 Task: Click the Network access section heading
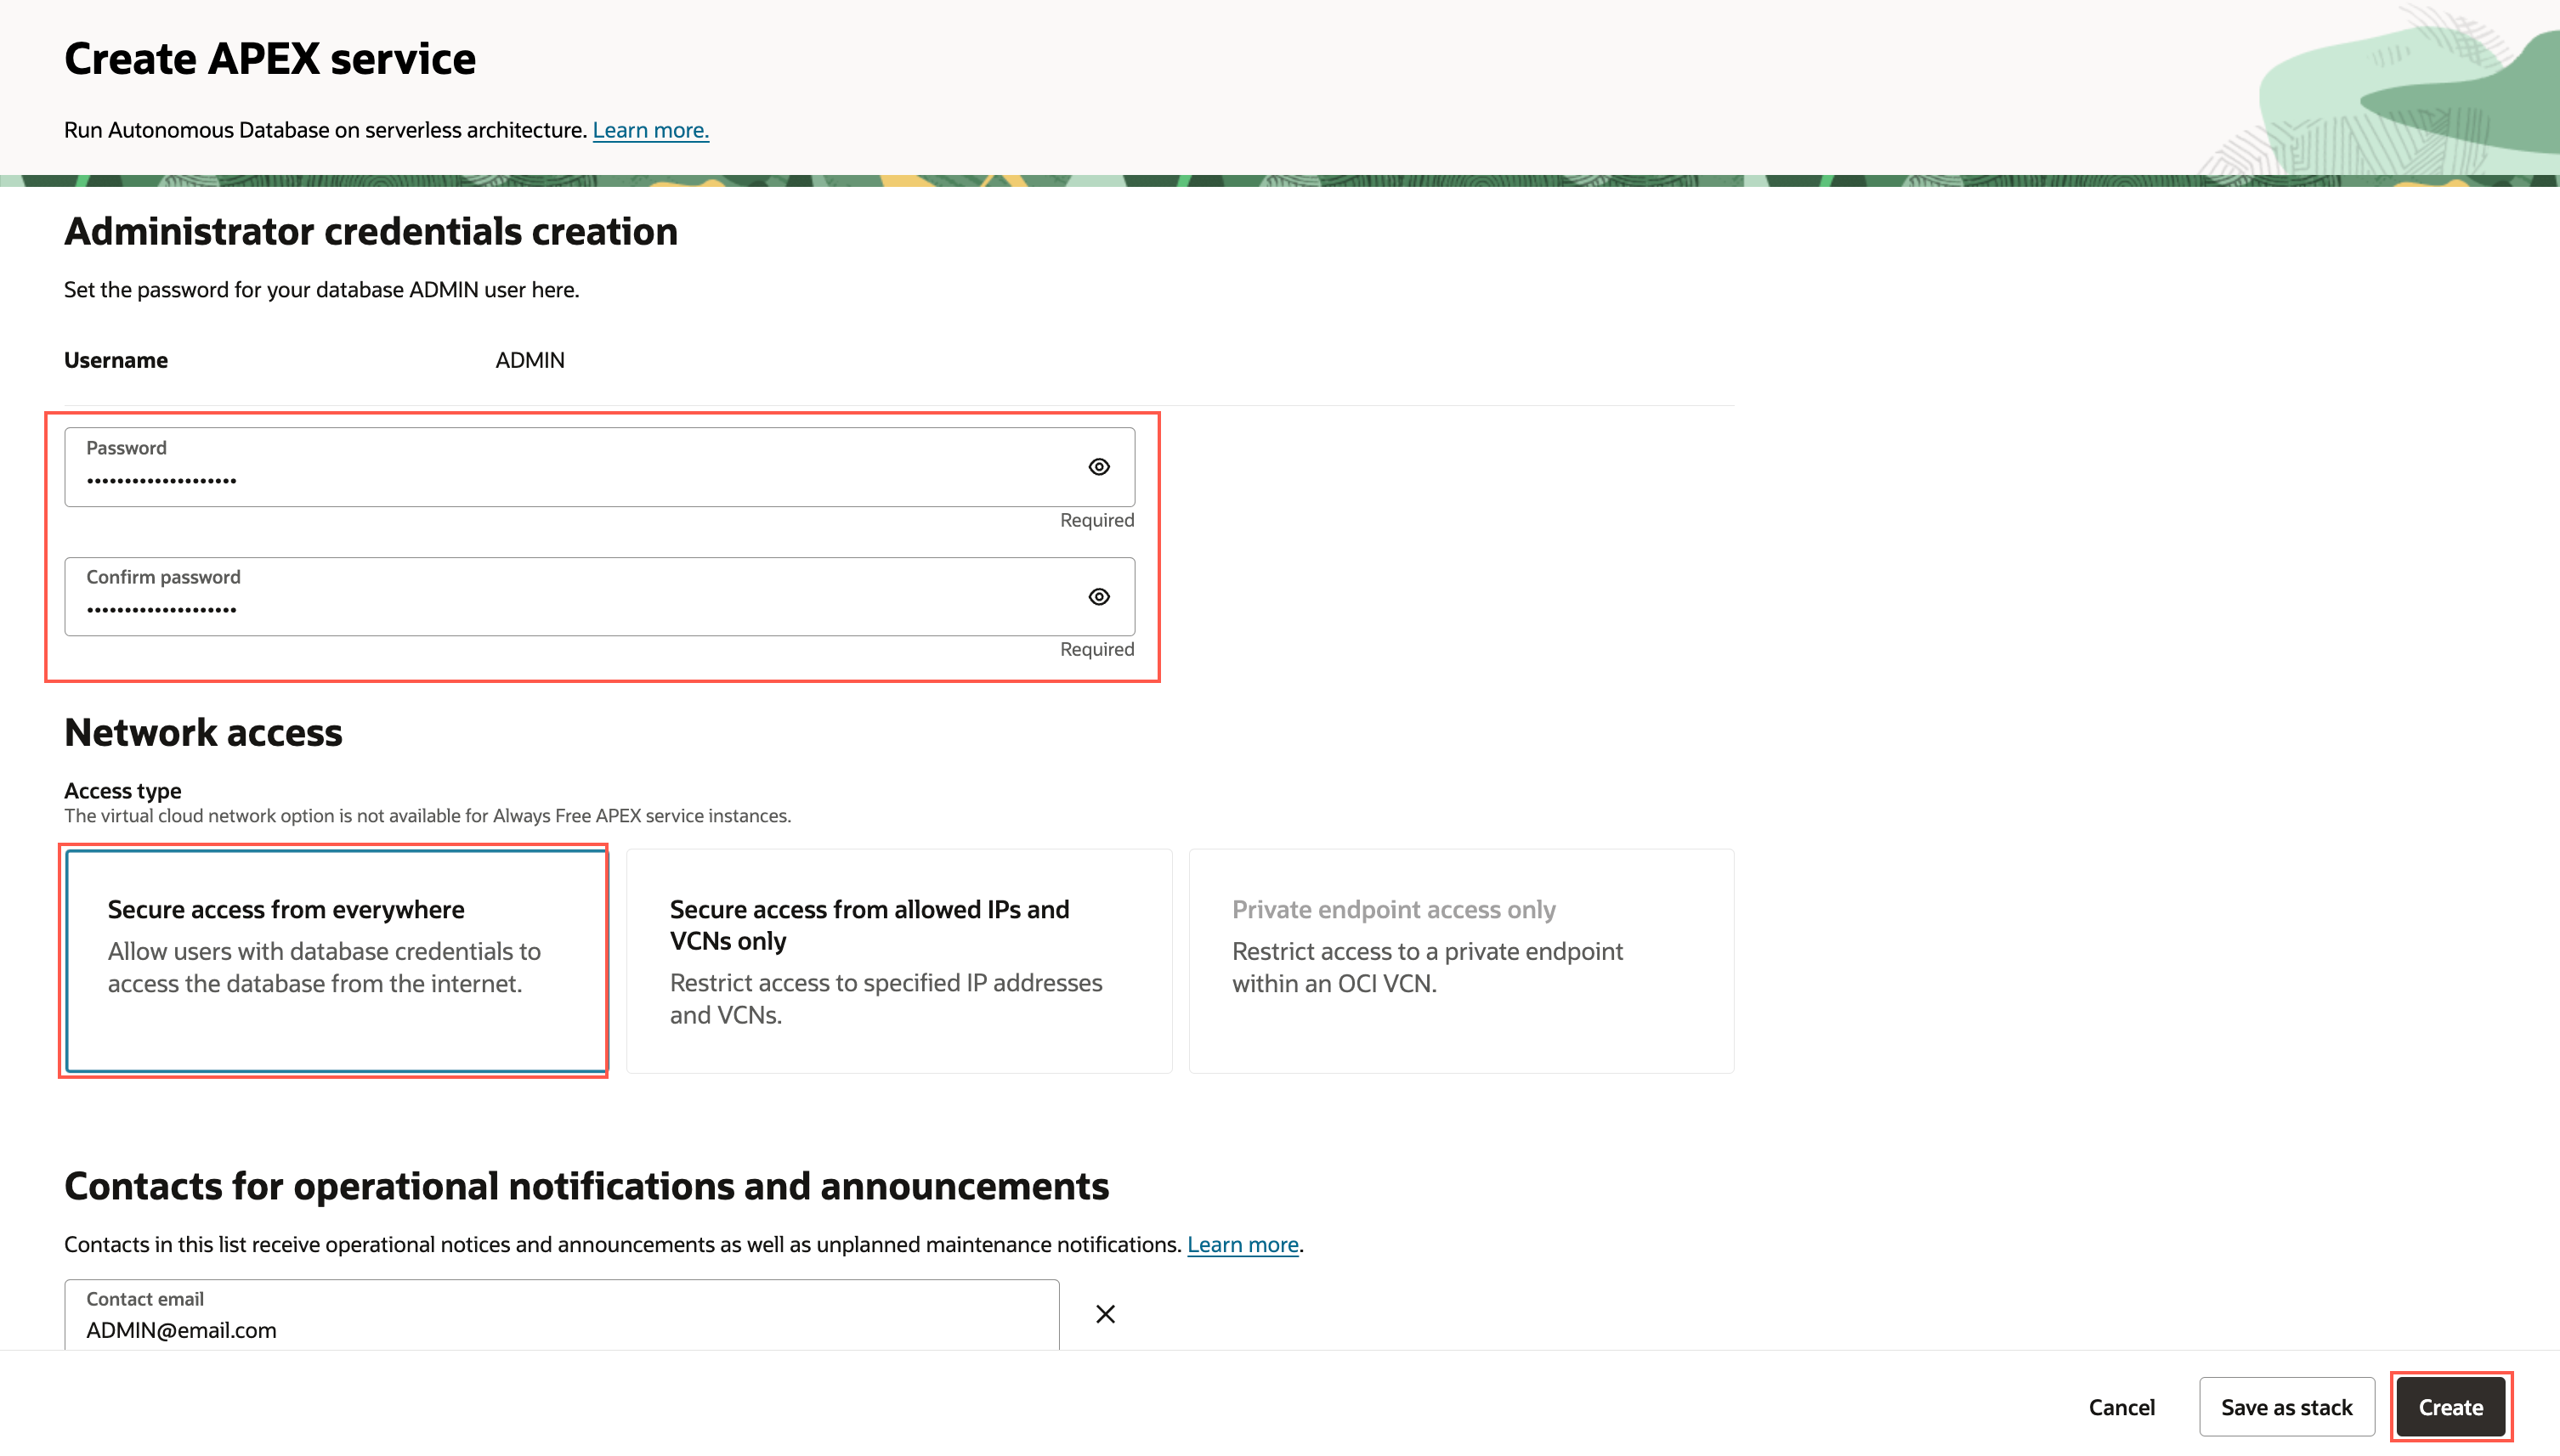pos(203,733)
